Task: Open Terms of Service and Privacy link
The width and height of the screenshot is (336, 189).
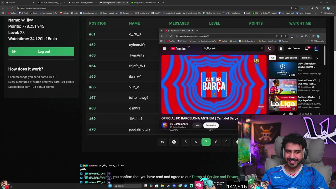Action: [215, 177]
